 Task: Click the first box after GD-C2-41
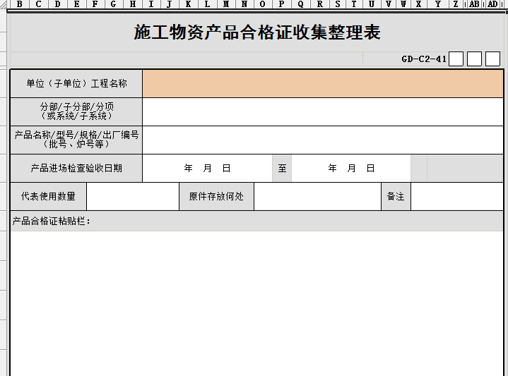click(x=456, y=59)
